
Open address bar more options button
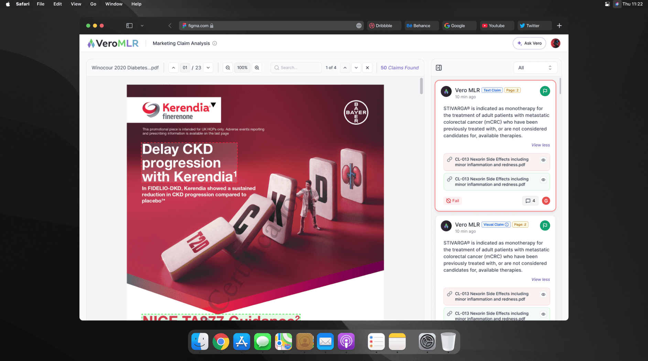(x=359, y=26)
